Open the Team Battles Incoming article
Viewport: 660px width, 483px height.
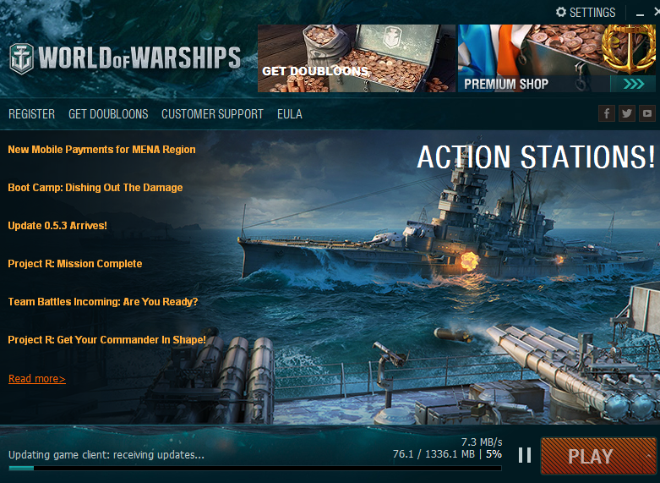(103, 301)
